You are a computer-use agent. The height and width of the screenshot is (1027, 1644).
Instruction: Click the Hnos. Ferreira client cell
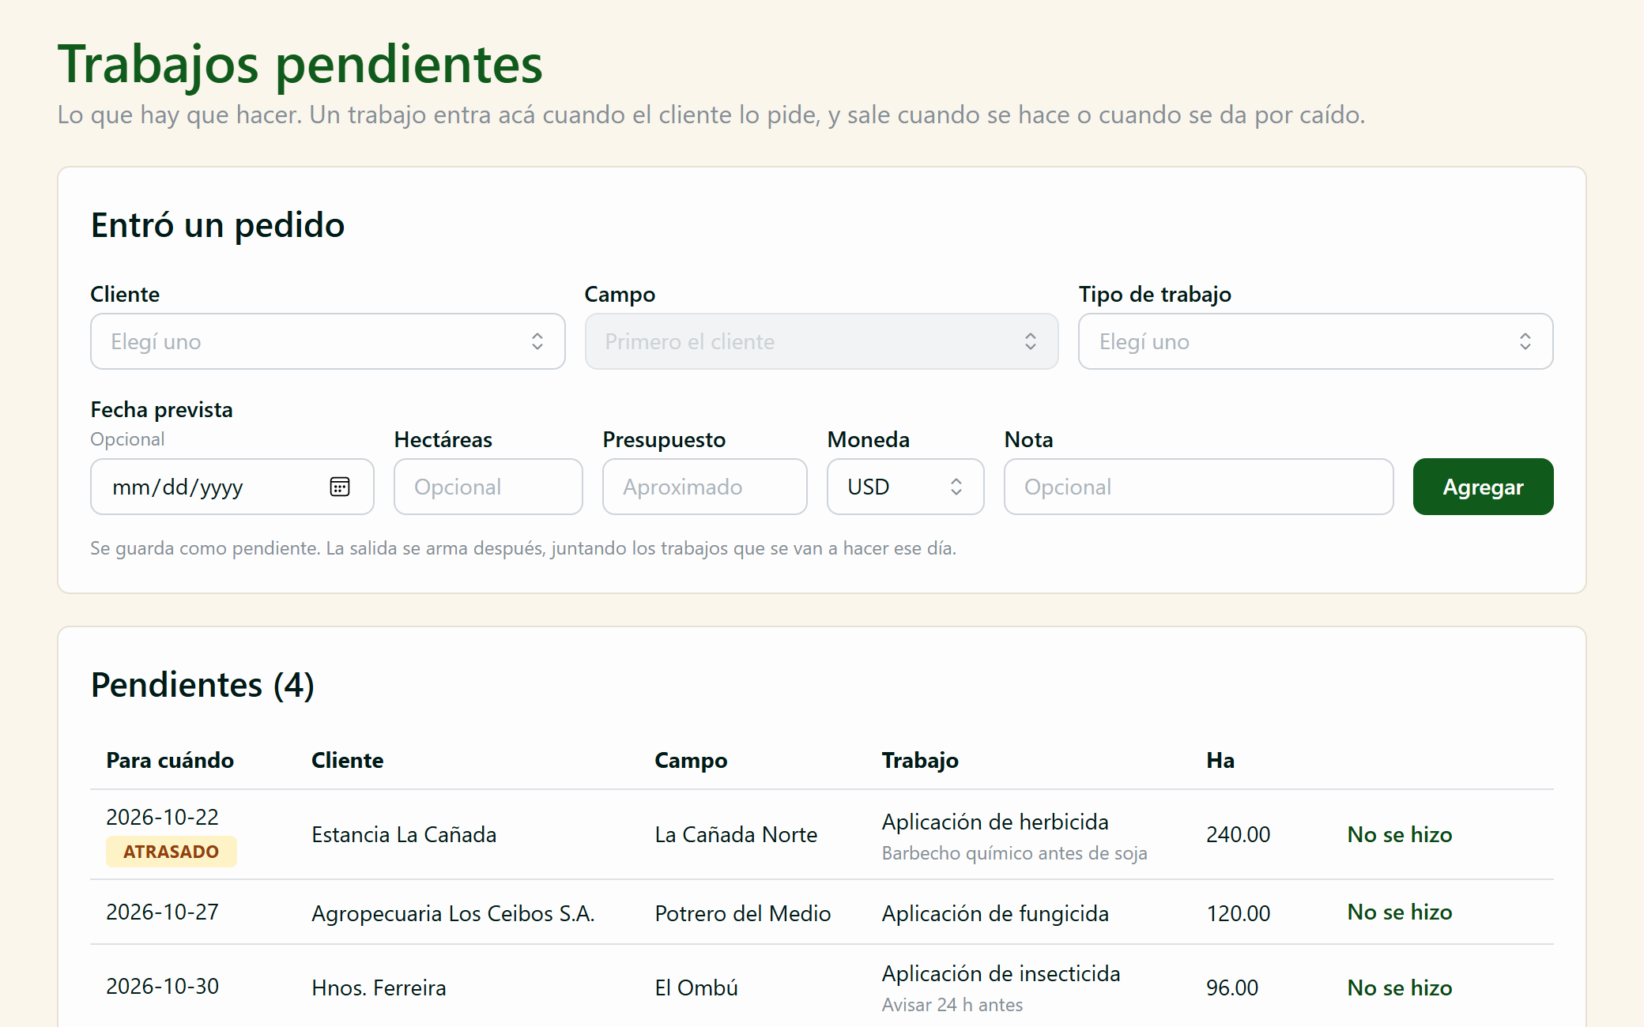click(x=379, y=987)
